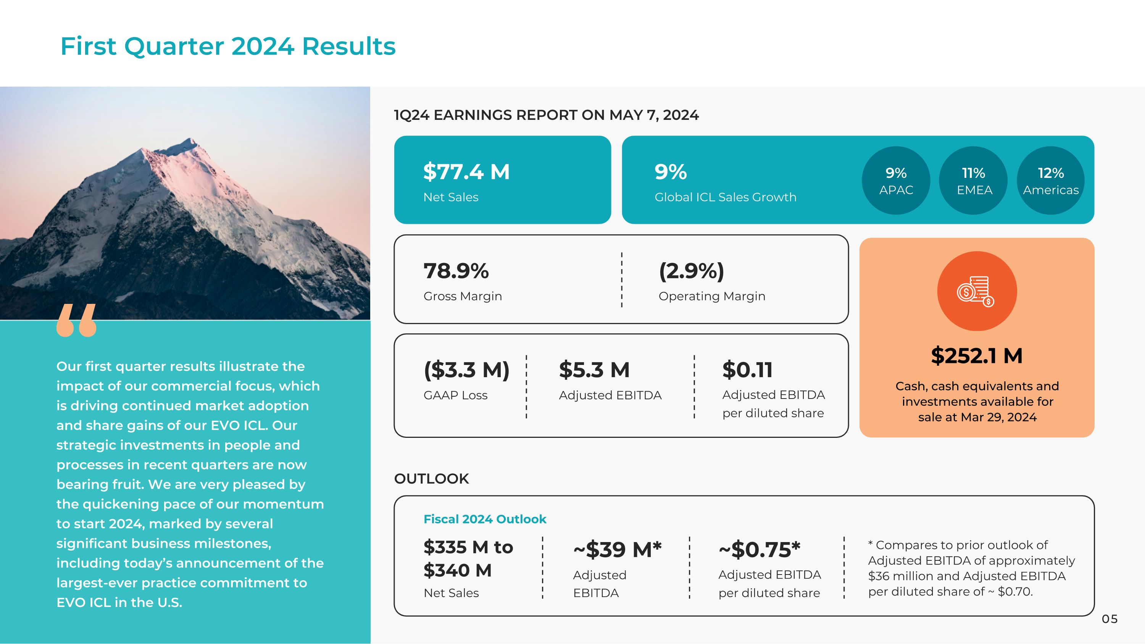Screen dimensions: 1145x644
Task: Select the $252.1 M cash amount
Action: pyautogui.click(x=977, y=356)
